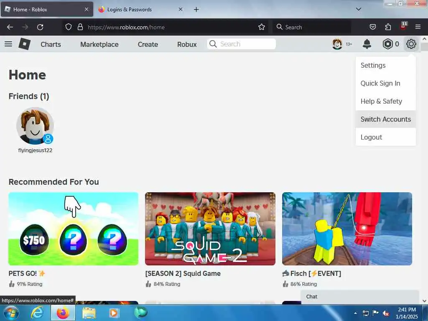Viewport: 428px width, 321px height.
Task: Expand the list all tabs chevron
Action: [x=359, y=9]
